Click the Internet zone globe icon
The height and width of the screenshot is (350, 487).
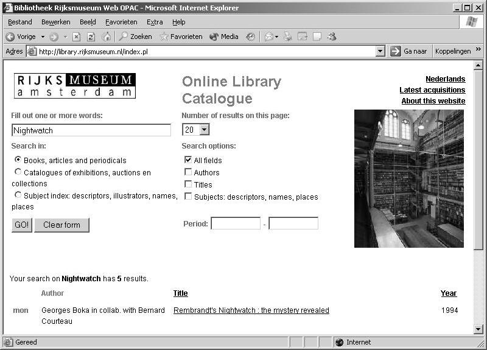point(340,342)
